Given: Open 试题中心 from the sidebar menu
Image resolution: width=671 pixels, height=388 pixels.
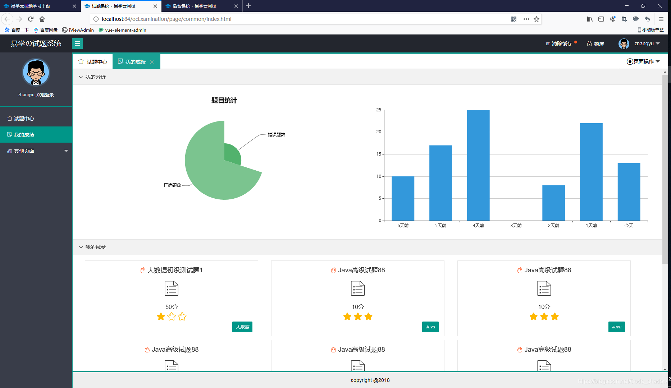Looking at the screenshot, I should [36, 118].
